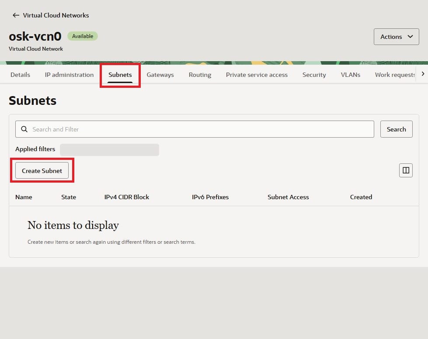428x339 pixels.
Task: Select the Subnets tab
Action: pyautogui.click(x=120, y=75)
